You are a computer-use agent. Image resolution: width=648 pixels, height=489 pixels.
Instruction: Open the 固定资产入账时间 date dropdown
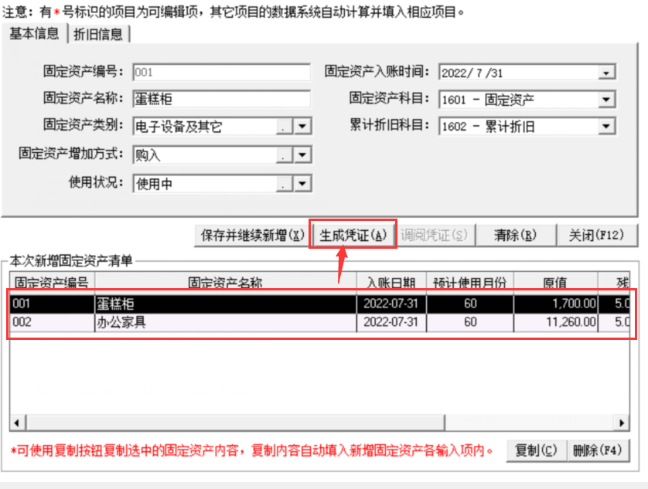606,73
